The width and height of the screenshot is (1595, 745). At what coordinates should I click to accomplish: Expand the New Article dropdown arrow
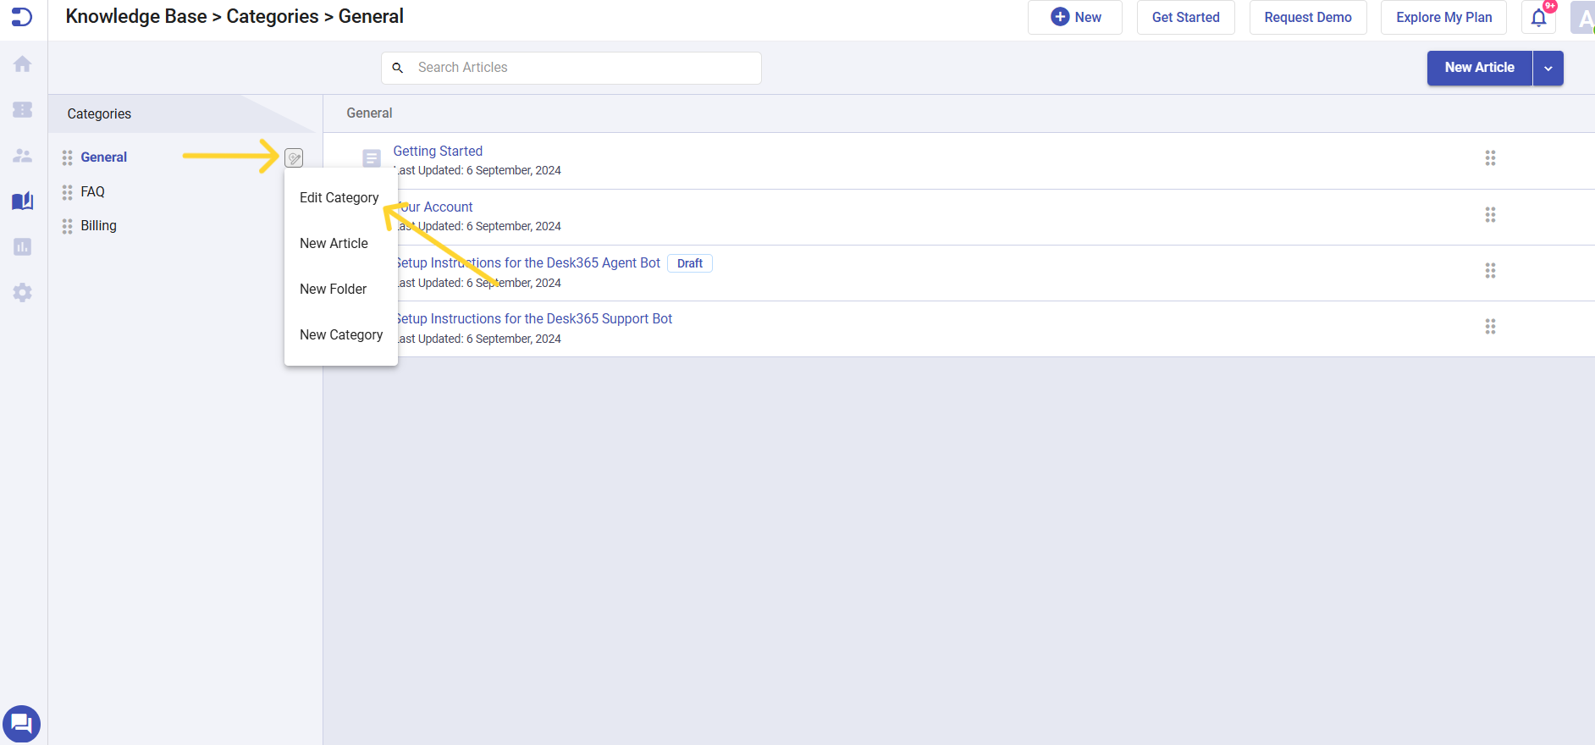[1548, 69]
